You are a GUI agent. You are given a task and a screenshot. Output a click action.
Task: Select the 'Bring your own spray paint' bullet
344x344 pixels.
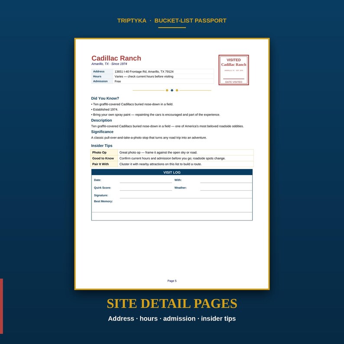coord(156,114)
